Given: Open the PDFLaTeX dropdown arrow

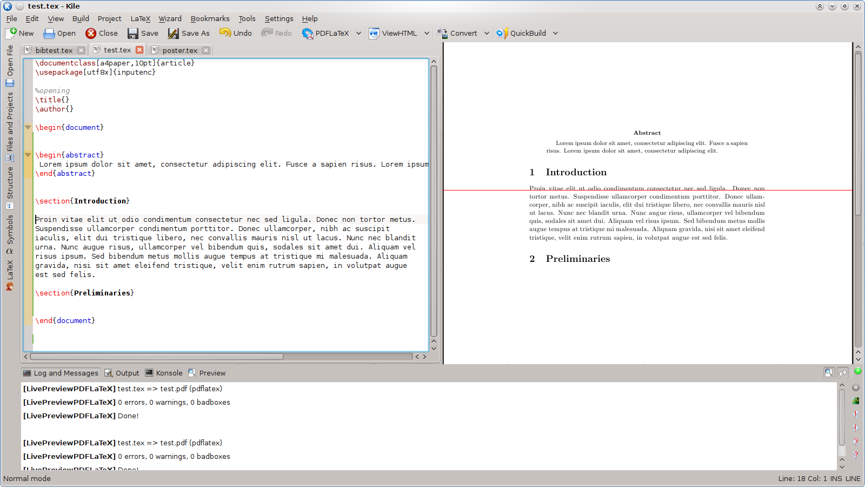Looking at the screenshot, I should click(x=358, y=33).
